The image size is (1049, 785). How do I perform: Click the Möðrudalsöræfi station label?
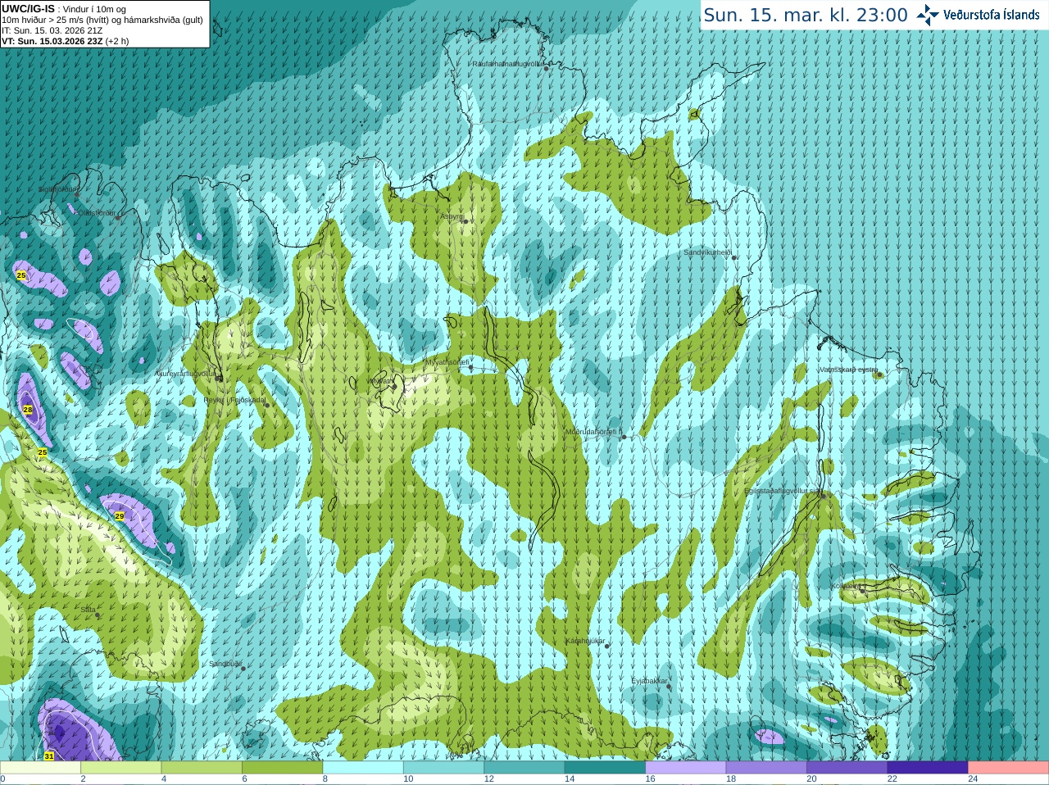593,432
